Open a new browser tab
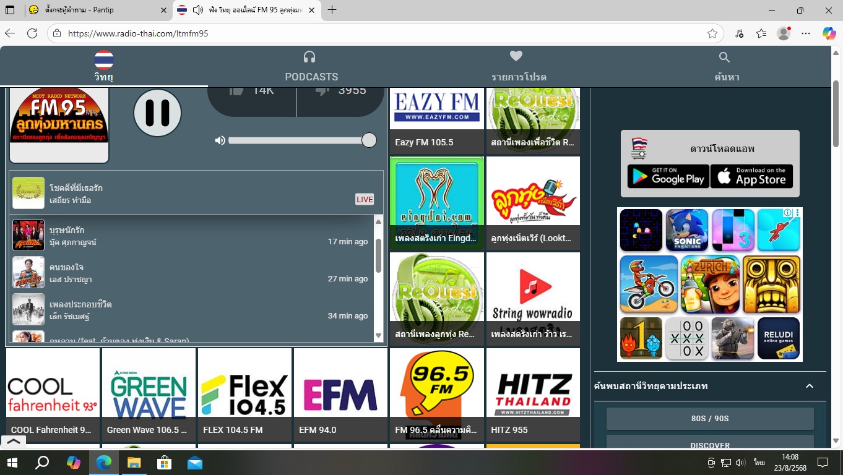The height and width of the screenshot is (475, 843). click(332, 10)
